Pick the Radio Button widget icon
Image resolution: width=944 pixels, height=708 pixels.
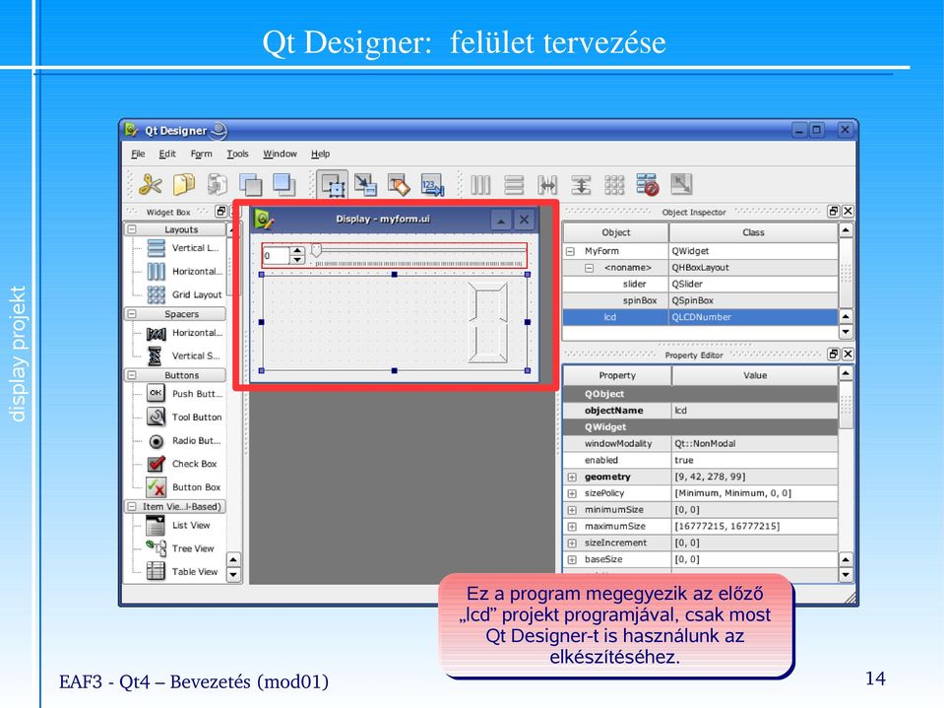tap(156, 441)
